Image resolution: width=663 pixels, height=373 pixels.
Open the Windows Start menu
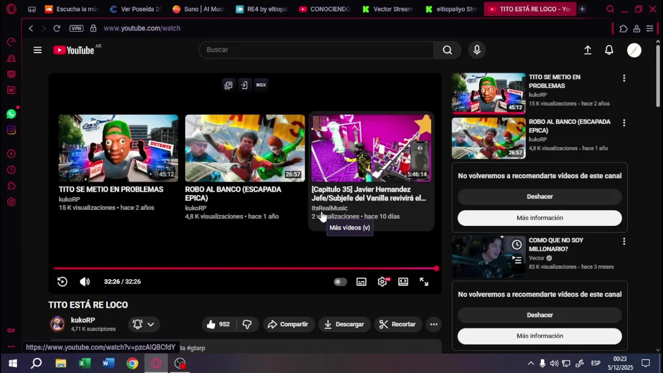tap(12, 363)
